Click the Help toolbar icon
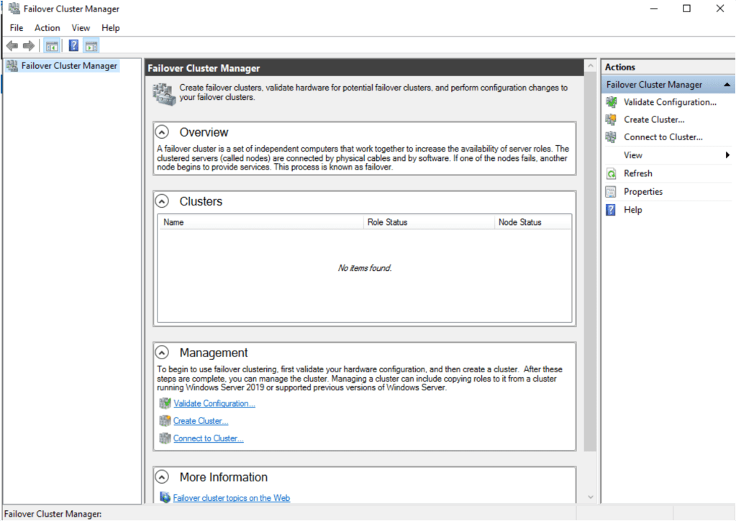The width and height of the screenshot is (736, 521). 73,45
